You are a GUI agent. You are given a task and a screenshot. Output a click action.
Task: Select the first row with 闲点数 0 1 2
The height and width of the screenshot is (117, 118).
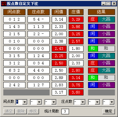point(14,19)
